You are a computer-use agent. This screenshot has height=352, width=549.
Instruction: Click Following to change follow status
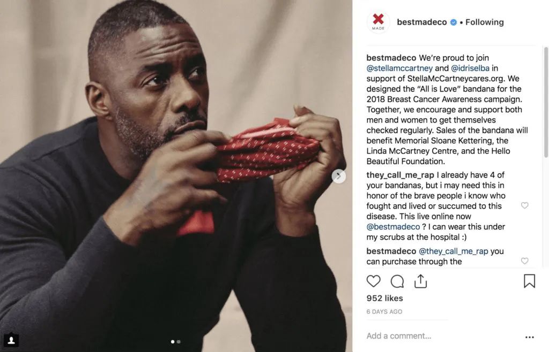click(485, 22)
